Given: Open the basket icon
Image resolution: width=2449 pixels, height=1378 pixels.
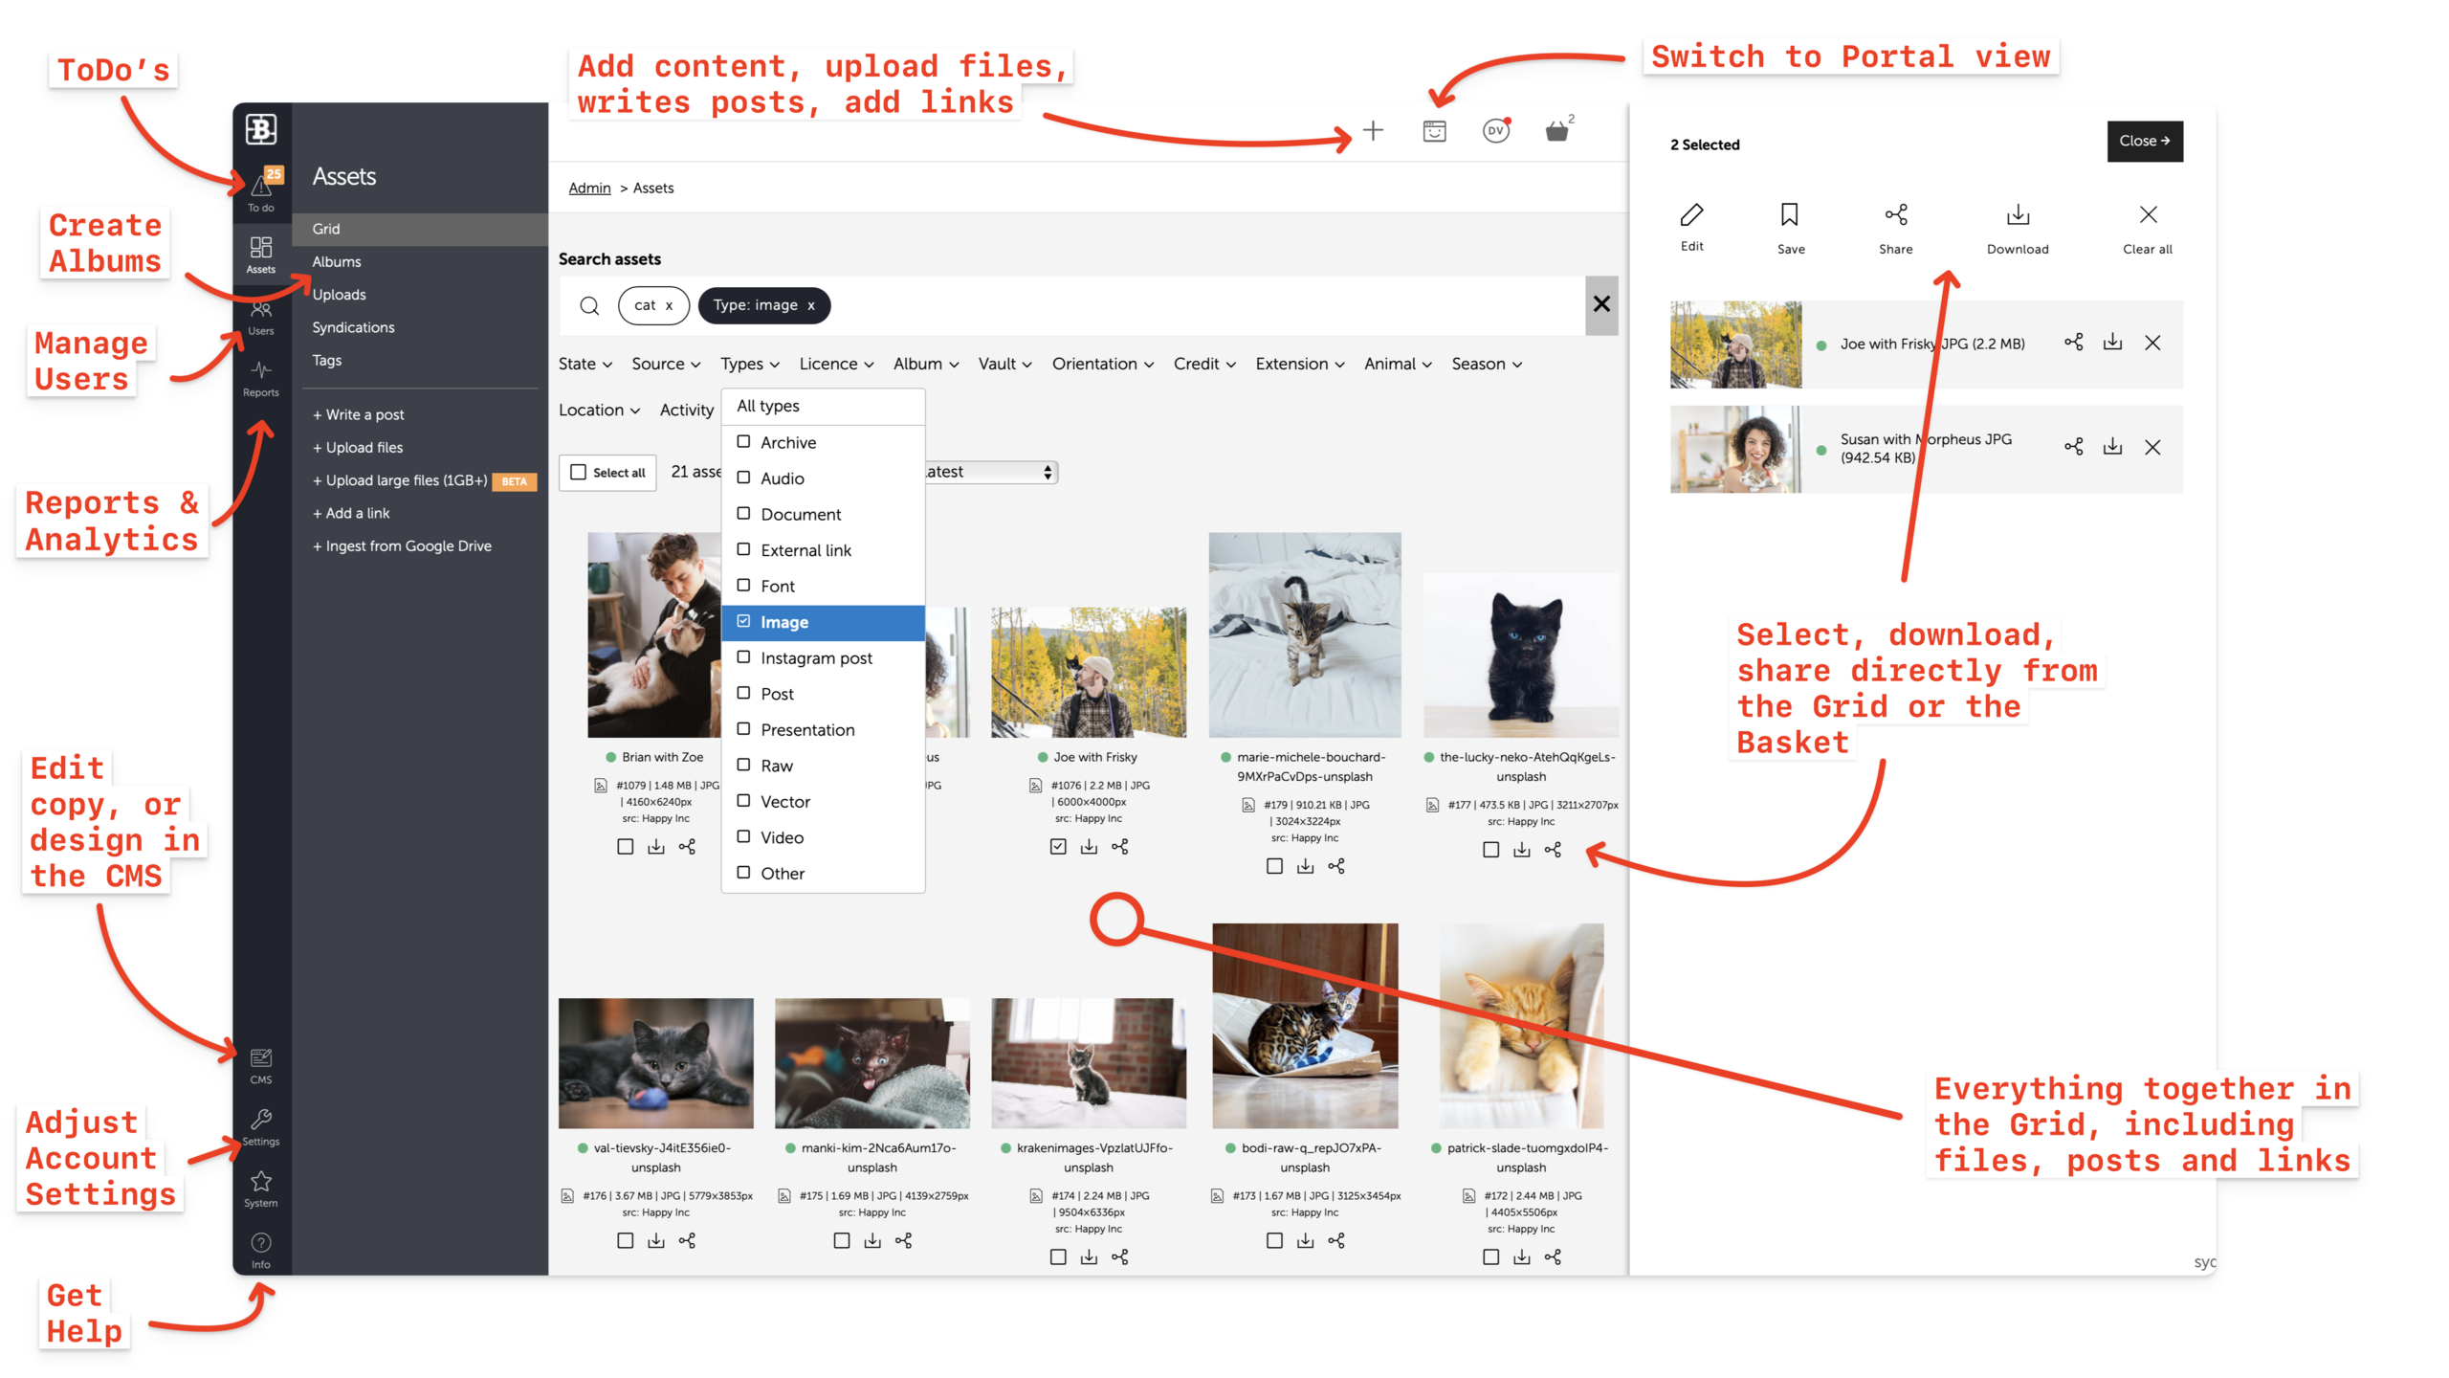Looking at the screenshot, I should coord(1556,131).
